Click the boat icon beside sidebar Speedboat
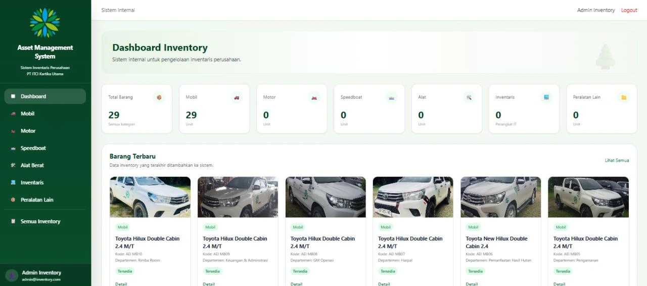The width and height of the screenshot is (647, 286). [x=13, y=148]
